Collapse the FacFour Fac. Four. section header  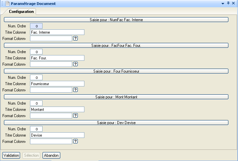pyautogui.click(x=116, y=46)
